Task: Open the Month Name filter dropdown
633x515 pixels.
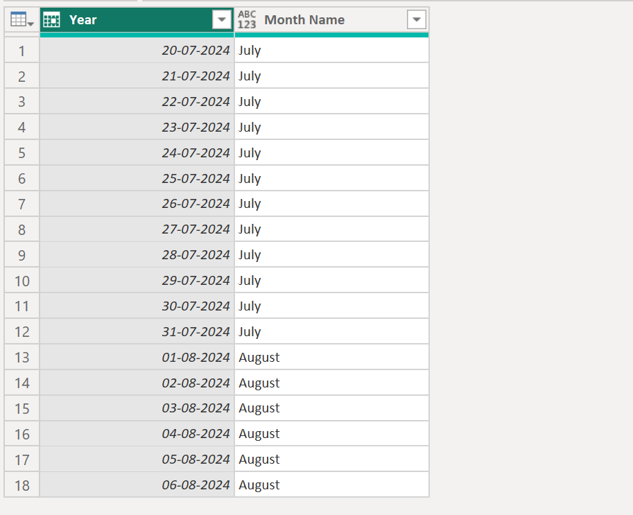Action: coord(416,19)
